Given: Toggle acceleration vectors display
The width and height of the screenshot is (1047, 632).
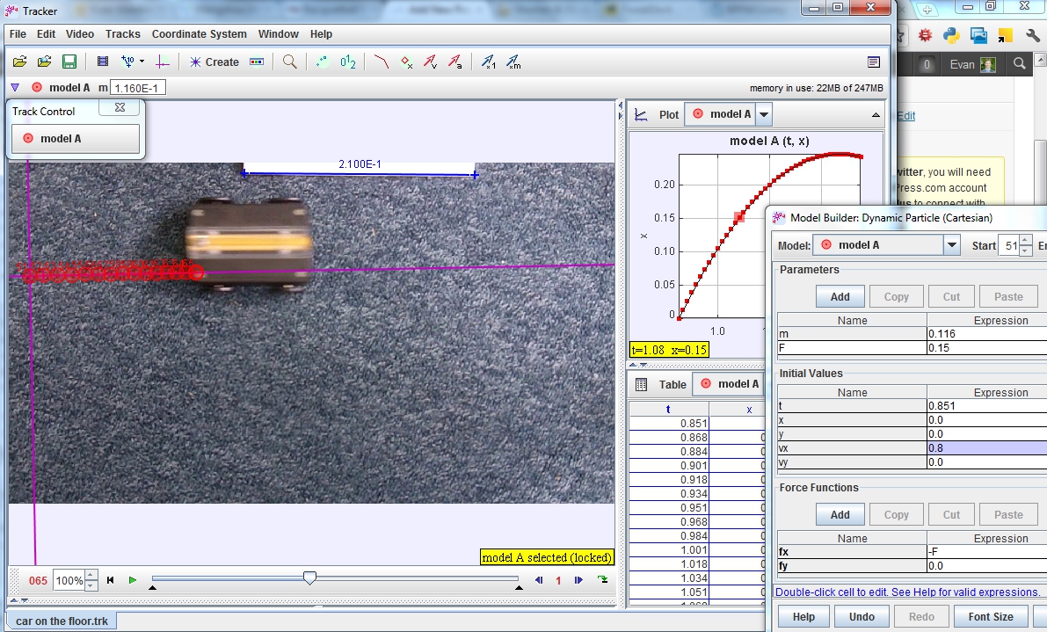Looking at the screenshot, I should (455, 62).
